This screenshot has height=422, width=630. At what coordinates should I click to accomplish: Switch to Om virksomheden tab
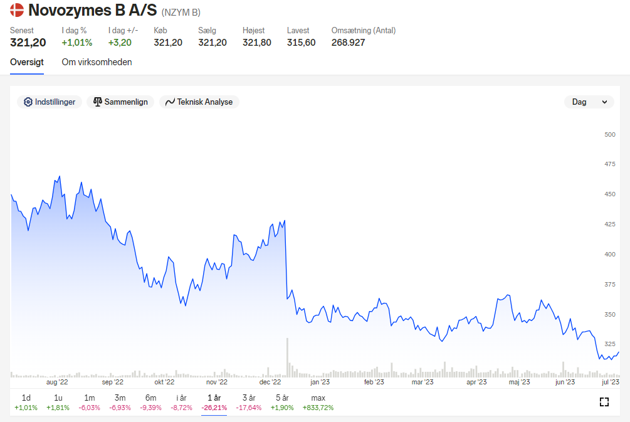coord(97,62)
